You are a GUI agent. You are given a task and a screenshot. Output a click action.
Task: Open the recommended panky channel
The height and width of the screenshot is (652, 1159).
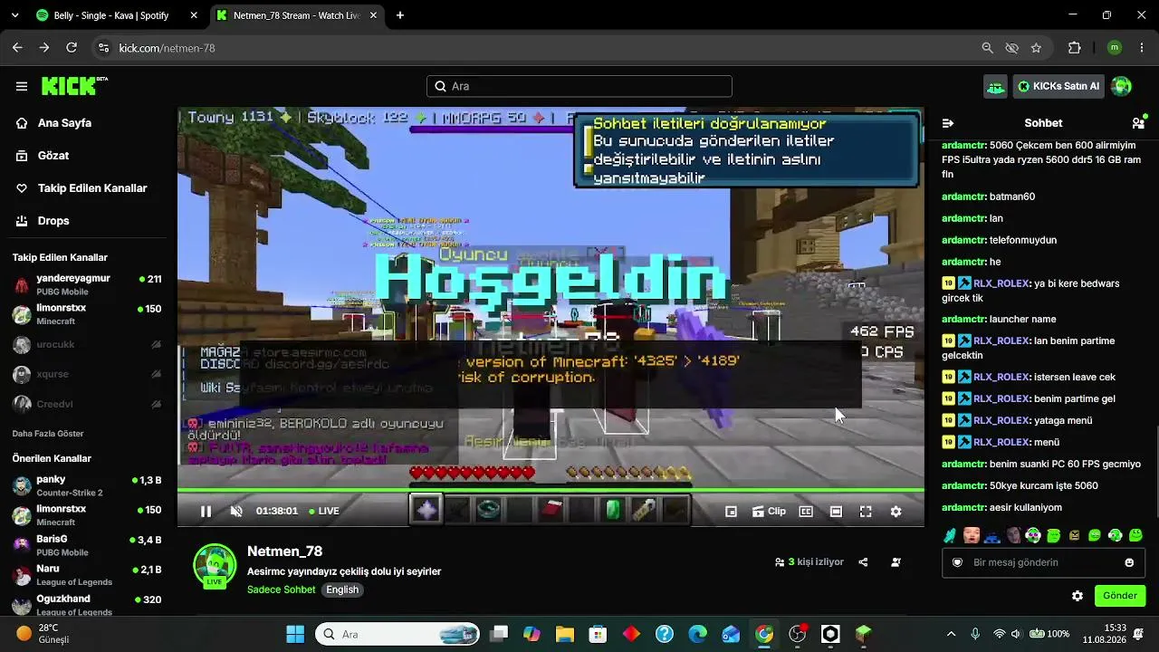[87, 485]
